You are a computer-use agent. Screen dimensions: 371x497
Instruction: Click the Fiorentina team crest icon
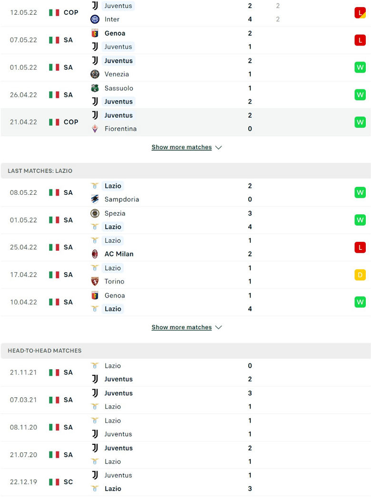95,129
